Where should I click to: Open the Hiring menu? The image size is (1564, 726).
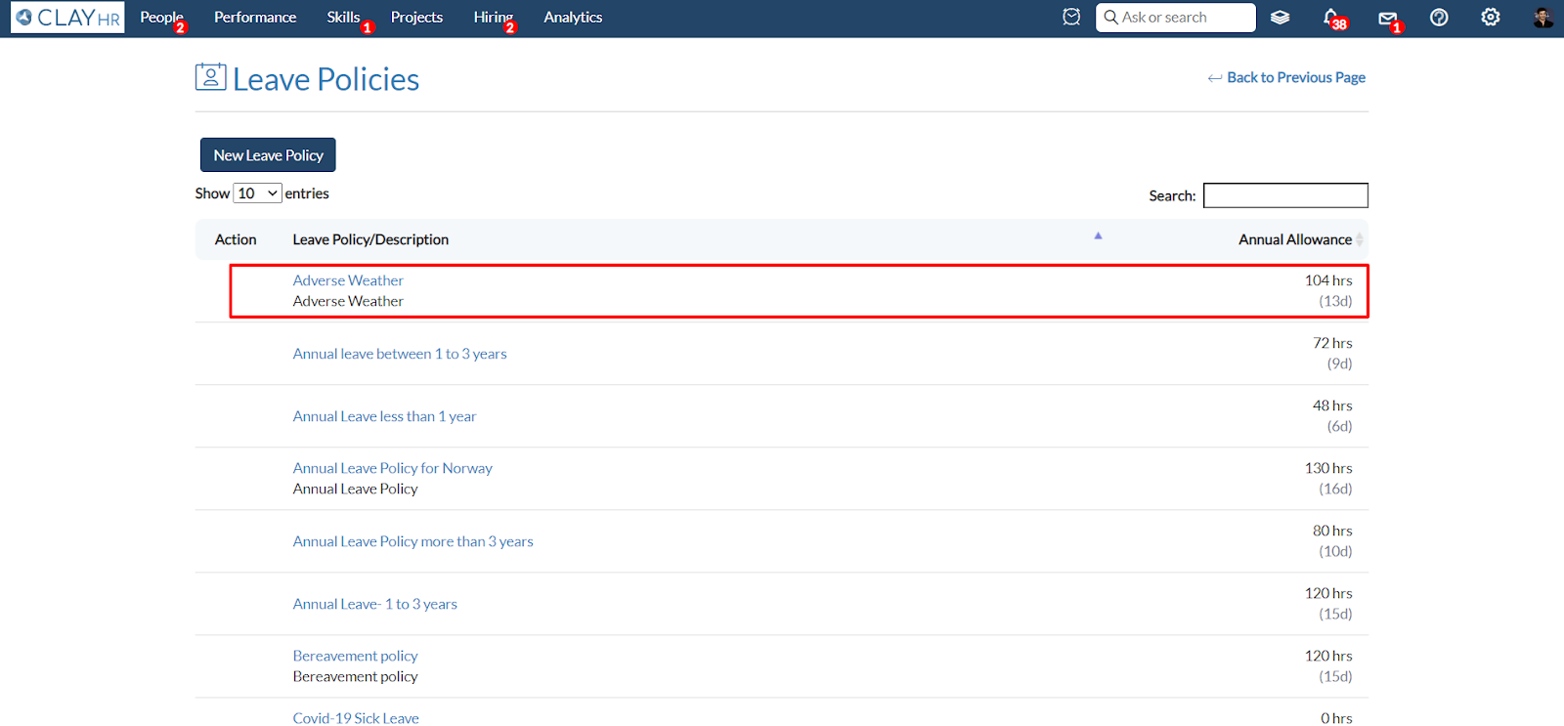click(x=493, y=18)
